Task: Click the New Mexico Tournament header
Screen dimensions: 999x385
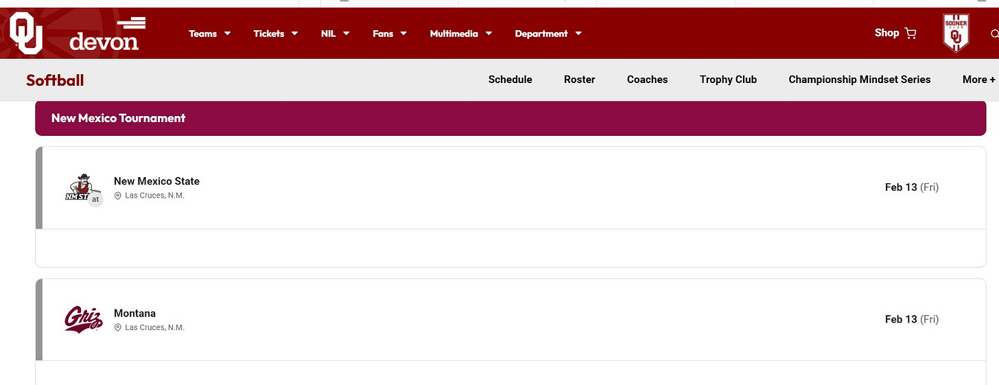Action: click(x=510, y=118)
